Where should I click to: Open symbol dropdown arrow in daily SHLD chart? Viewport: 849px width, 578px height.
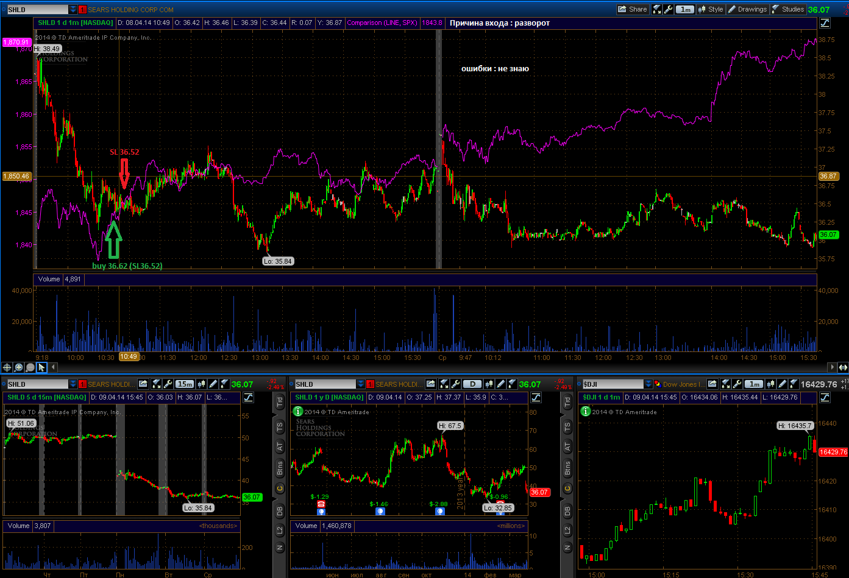tap(361, 384)
